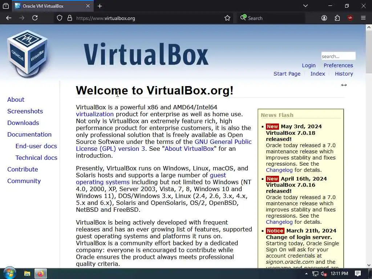Viewport: 372px width, 279px height.
Task: Close the Oracle VM VirtualBox tab
Action: point(88,6)
